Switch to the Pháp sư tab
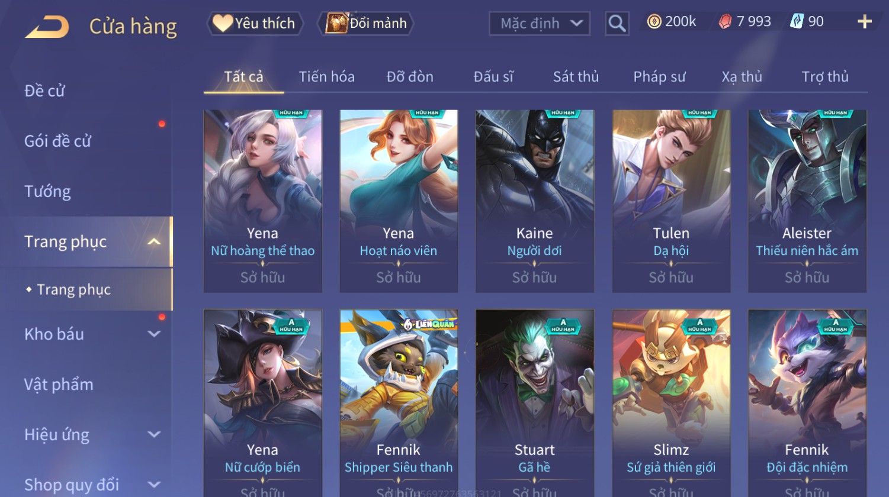Screen dimensions: 889x497 pyautogui.click(x=659, y=77)
